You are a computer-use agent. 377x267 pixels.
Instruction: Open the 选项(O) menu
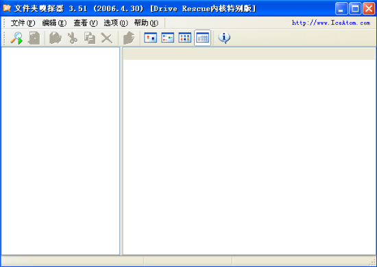pos(116,23)
